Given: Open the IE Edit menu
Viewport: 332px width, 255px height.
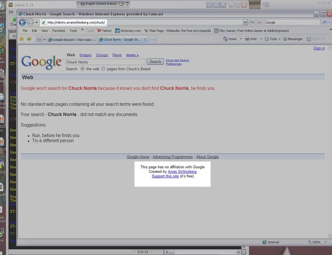Looking at the screenshot, I should (34, 31).
